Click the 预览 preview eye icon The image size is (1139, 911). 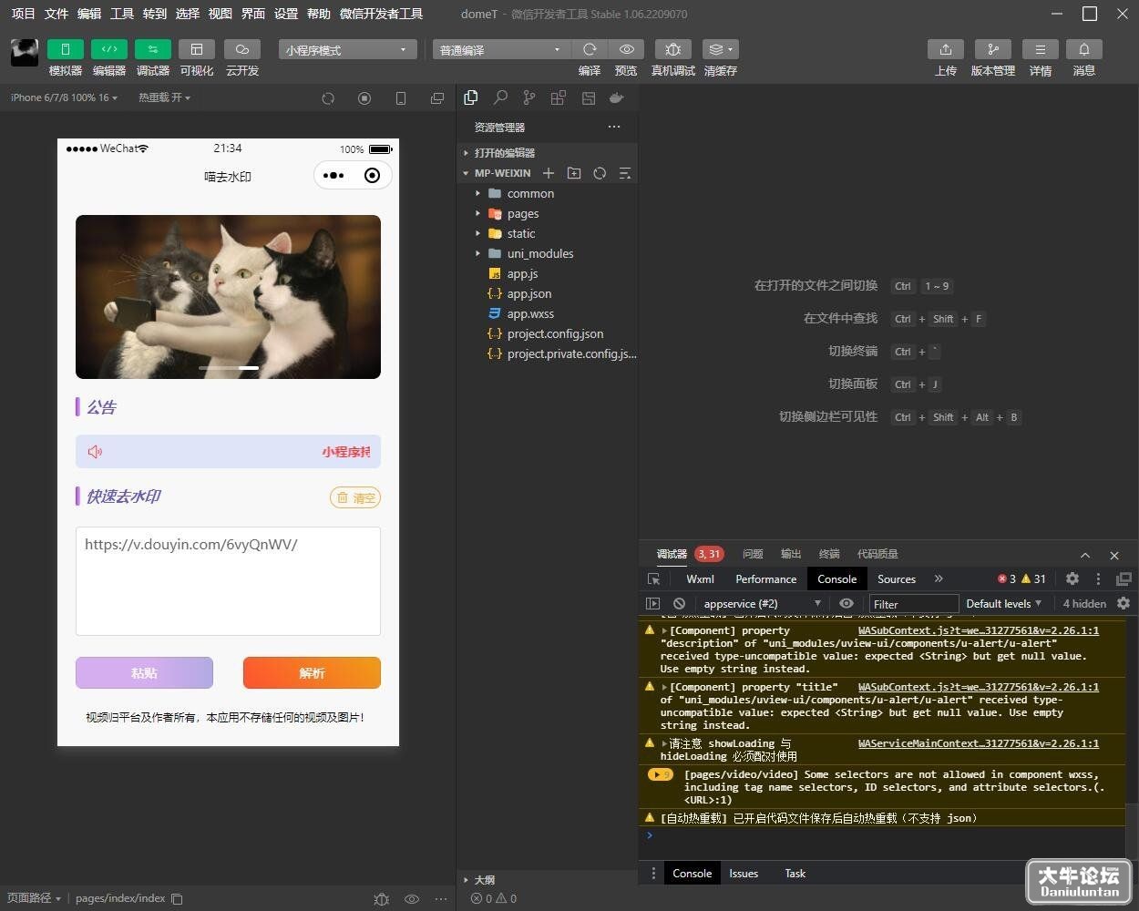coord(626,49)
